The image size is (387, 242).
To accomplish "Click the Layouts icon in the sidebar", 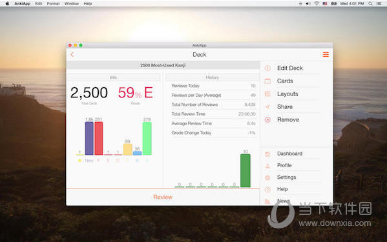I will click(x=267, y=94).
